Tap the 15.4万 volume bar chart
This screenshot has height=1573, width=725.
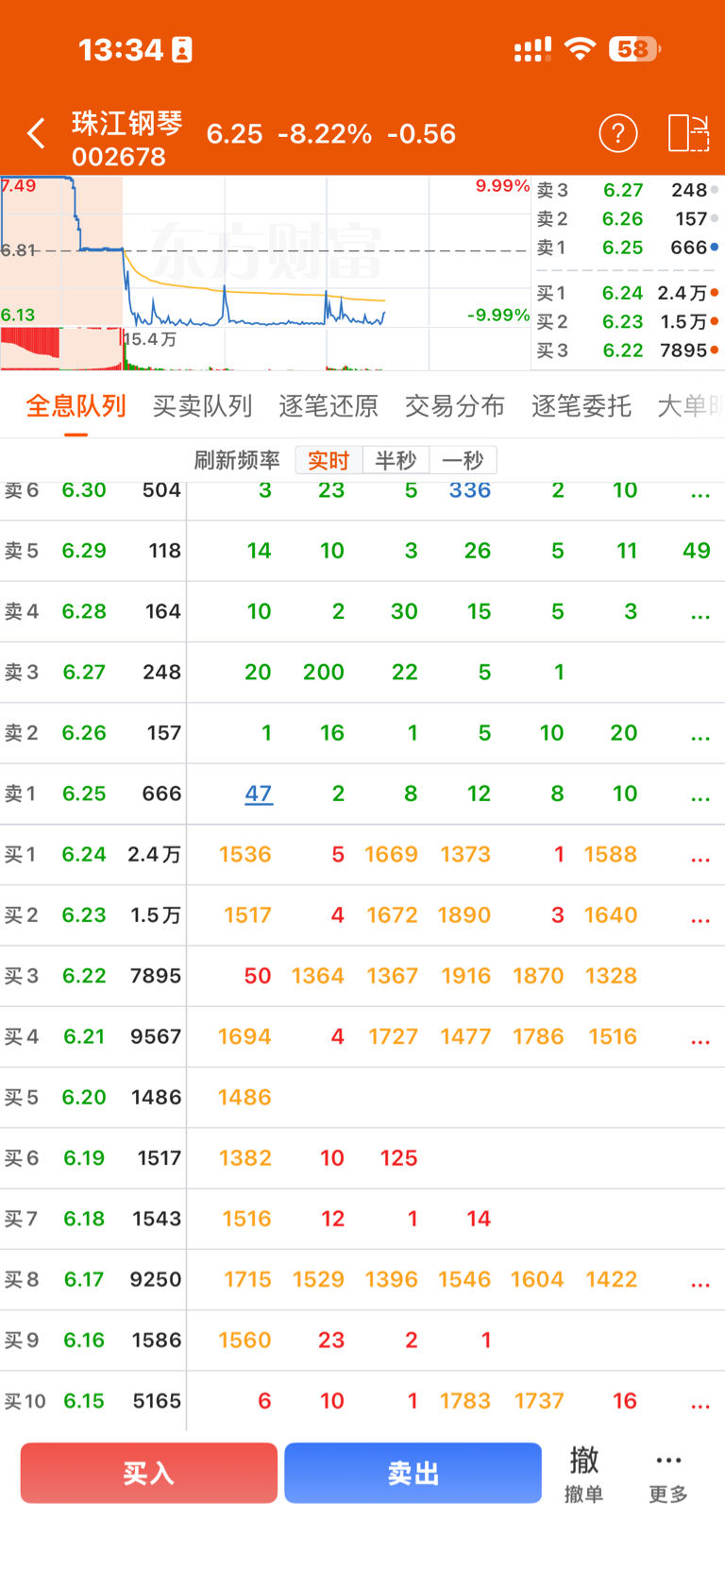point(264,349)
